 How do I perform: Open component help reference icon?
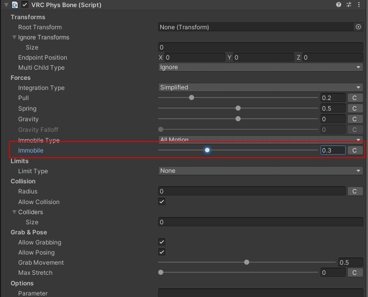339,5
